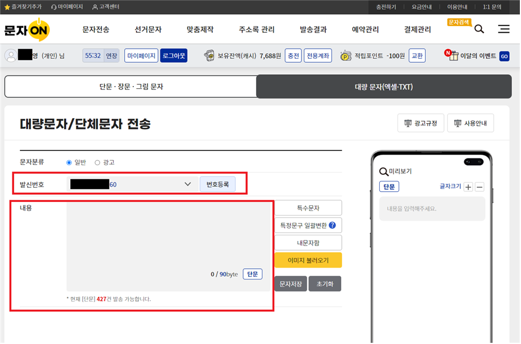
Task: Click the blue-outlined 마이페이지 button
Action: (141, 55)
